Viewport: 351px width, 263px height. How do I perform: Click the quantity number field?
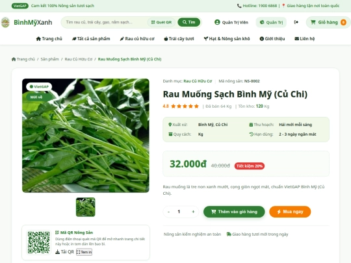coord(179,212)
